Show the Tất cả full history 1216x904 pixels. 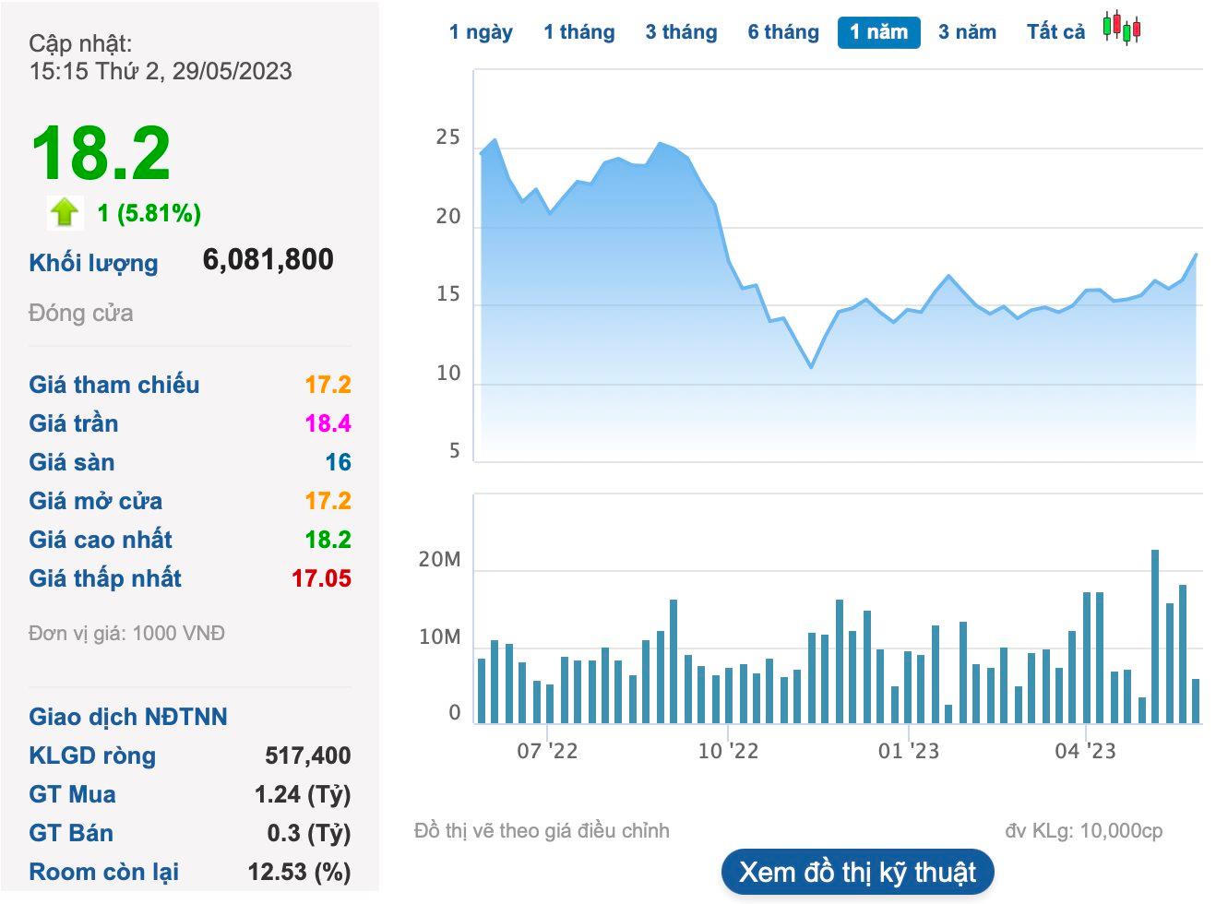pos(1055,32)
